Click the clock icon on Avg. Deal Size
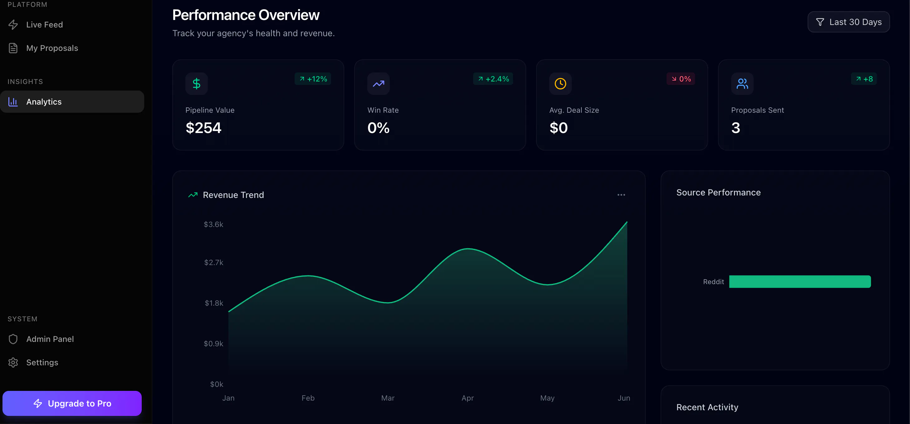Viewport: 910px width, 424px height. tap(560, 84)
